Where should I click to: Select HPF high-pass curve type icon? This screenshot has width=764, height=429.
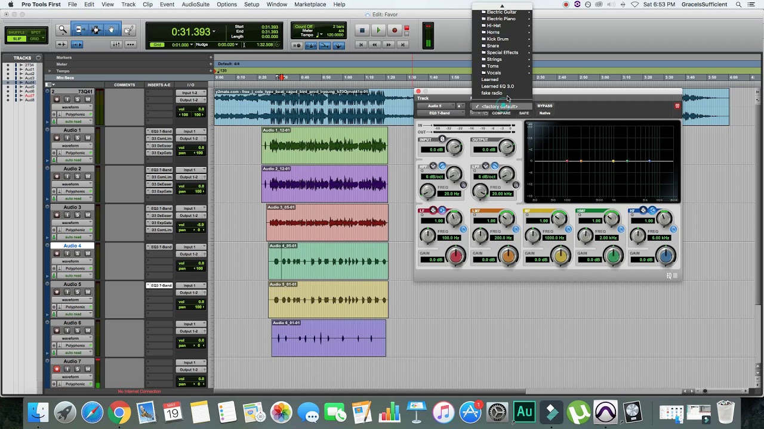click(x=442, y=166)
